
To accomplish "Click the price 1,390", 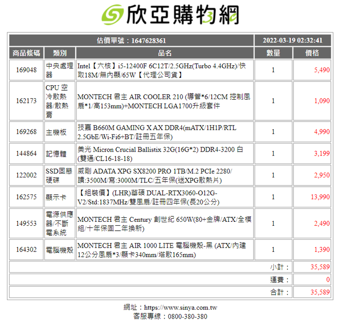I will (322, 250).
